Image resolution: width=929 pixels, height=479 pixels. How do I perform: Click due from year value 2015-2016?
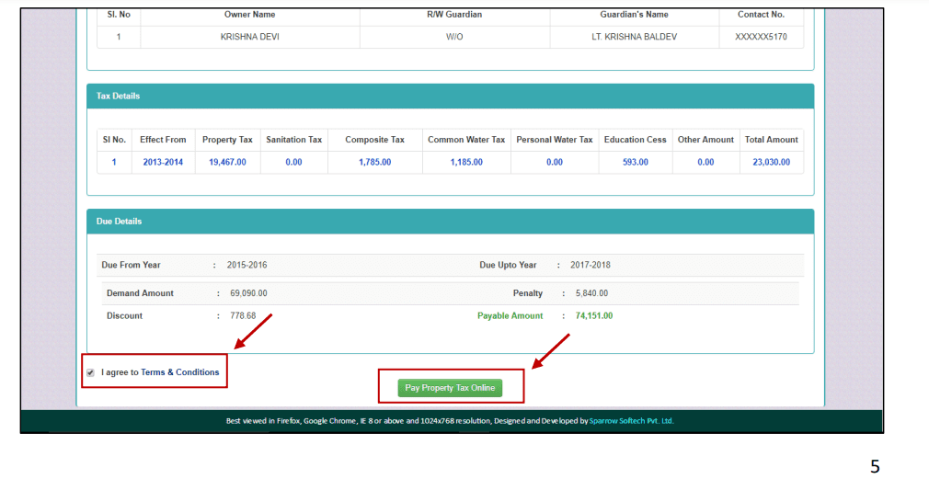(247, 266)
